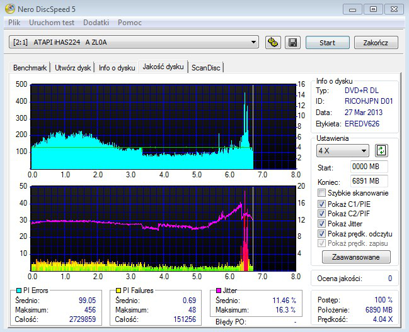
Task: Switch to the Benchmark tab
Action: click(x=30, y=68)
